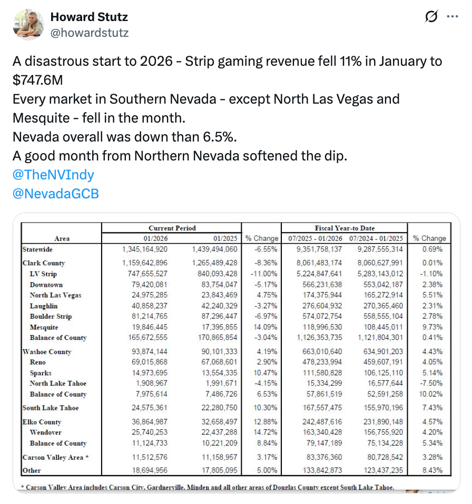Select the Grok slash-circle icon near the ellipsis
472x504 pixels.
(431, 16)
